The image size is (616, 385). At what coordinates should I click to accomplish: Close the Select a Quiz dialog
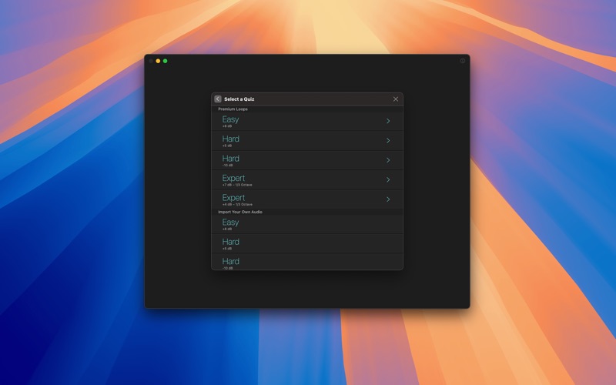[x=396, y=99]
